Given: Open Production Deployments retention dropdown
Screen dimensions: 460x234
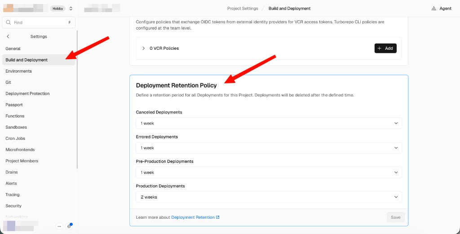Looking at the screenshot, I should (x=269, y=197).
